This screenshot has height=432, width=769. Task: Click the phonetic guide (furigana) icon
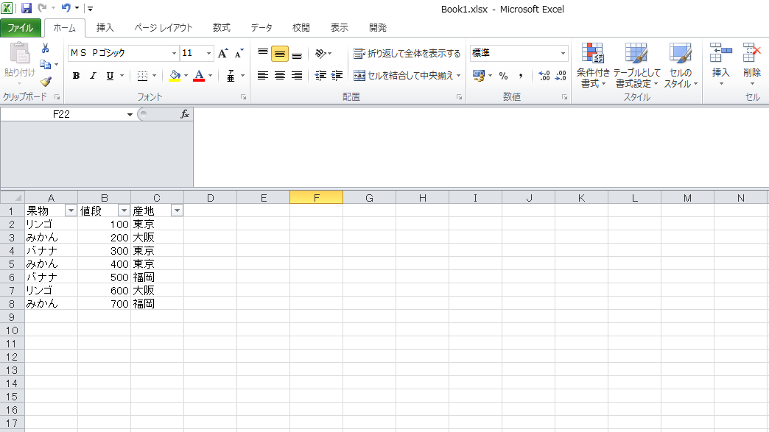(231, 75)
